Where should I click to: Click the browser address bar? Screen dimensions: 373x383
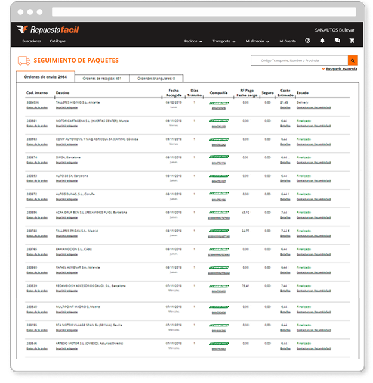204,12
